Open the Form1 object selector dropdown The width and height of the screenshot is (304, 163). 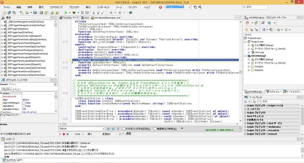[55, 84]
